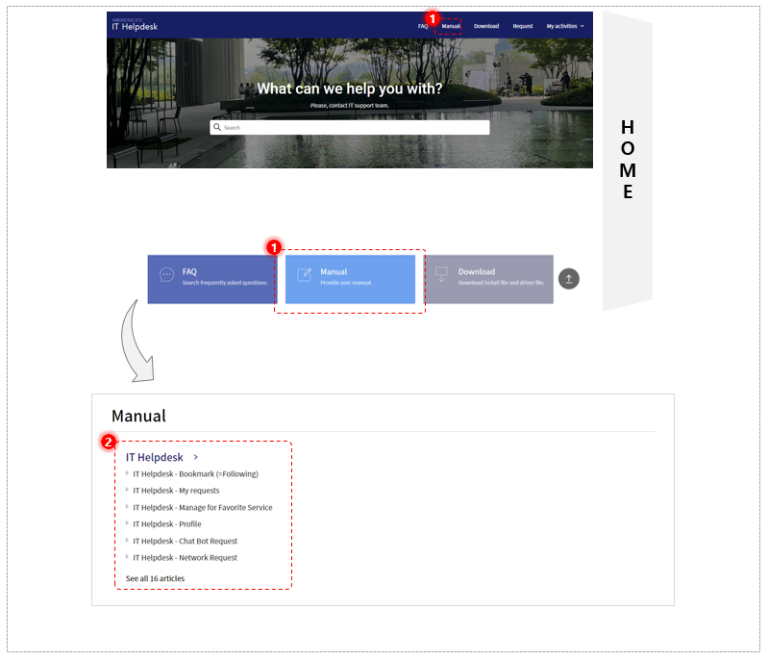768x660 pixels.
Task: Click the 'Manual' page title
Action: pos(138,416)
